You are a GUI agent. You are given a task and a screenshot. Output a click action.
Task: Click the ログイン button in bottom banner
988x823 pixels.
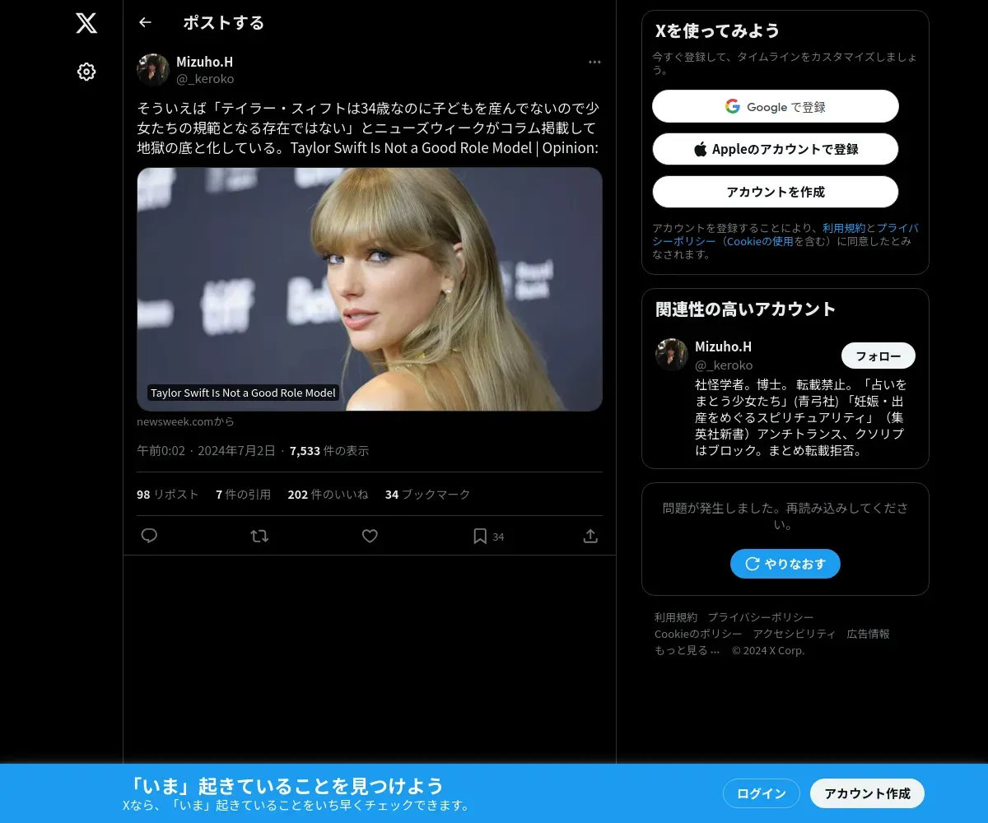click(x=762, y=793)
